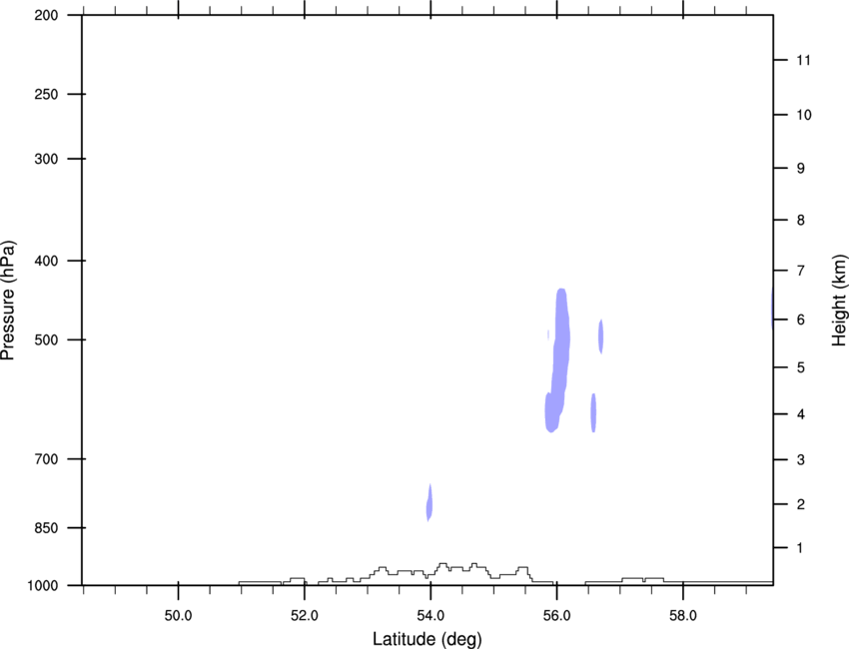Image resolution: width=849 pixels, height=649 pixels.
Task: Click the 7 km height tick label
Action: point(800,271)
